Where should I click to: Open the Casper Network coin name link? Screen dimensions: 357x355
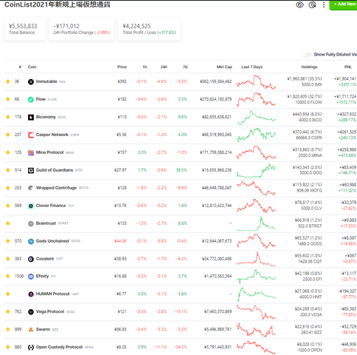click(52, 135)
